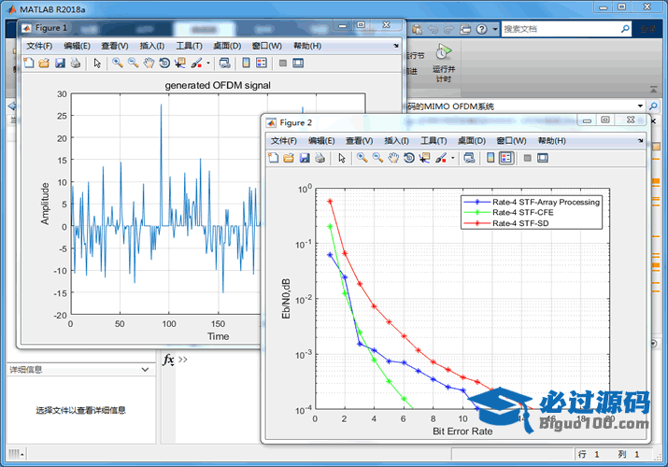Open 文件(F) menu in Figure 1
This screenshot has width=668, height=467.
(39, 46)
